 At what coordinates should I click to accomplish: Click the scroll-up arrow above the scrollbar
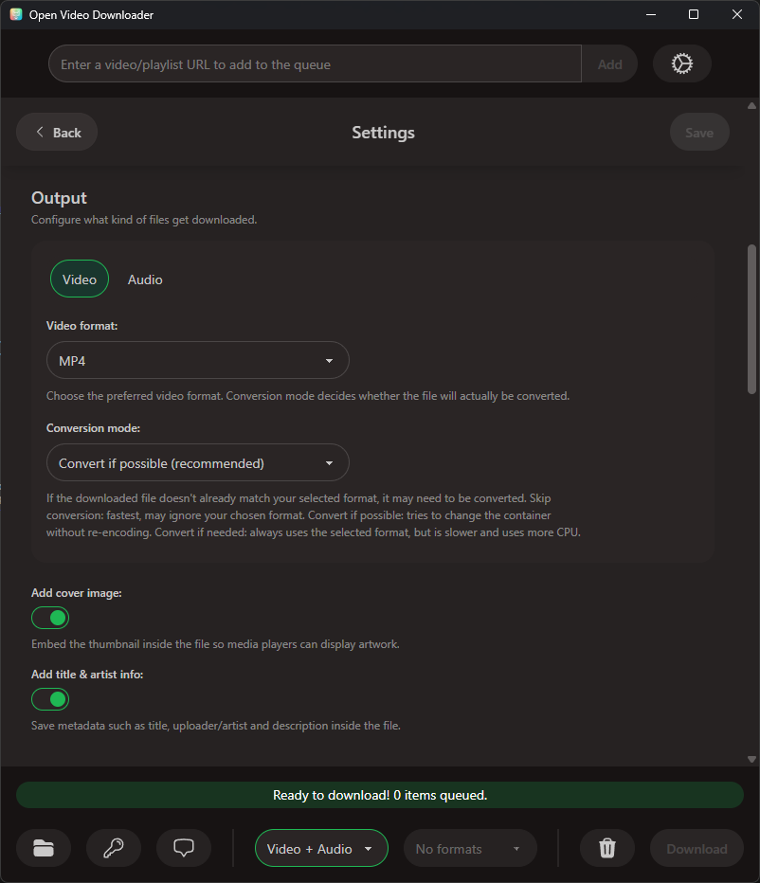pos(750,107)
